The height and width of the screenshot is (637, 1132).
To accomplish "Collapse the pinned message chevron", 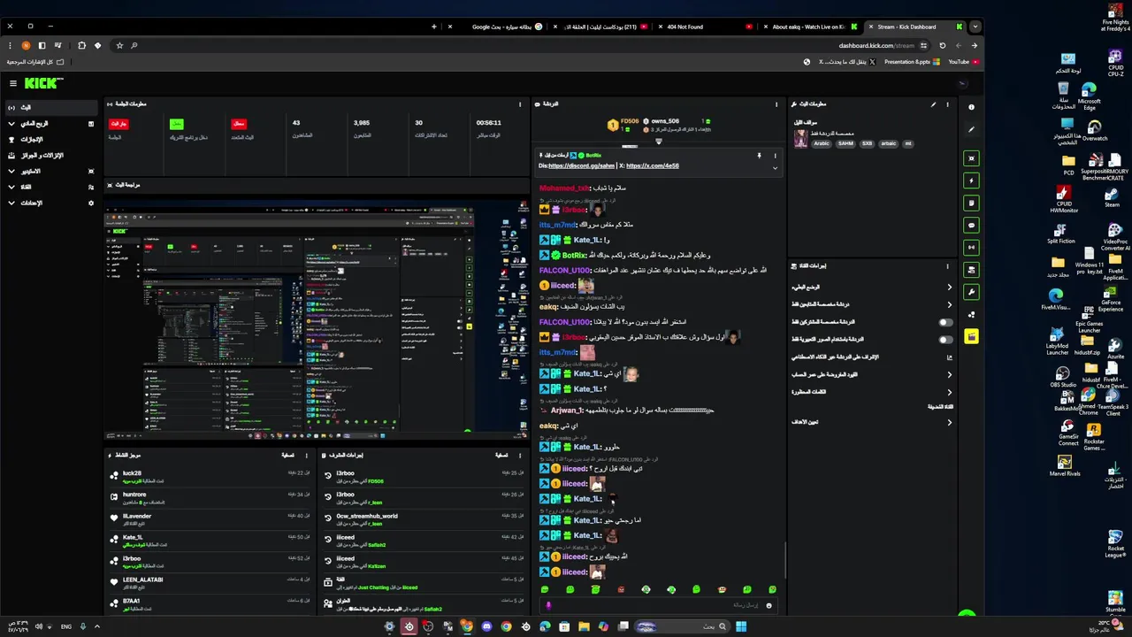I will (x=775, y=168).
